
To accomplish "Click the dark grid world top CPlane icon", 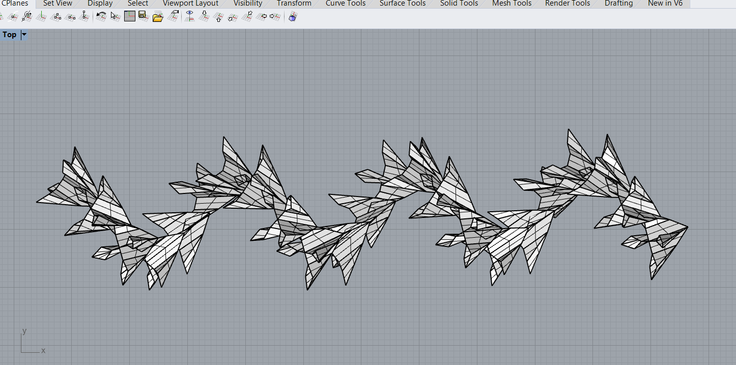I will [130, 17].
